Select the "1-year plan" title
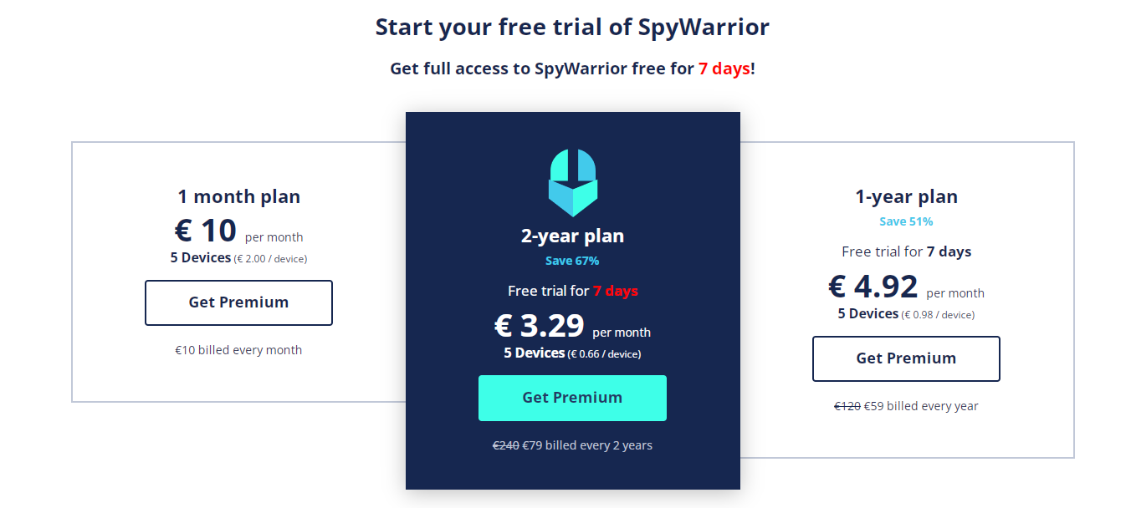The image size is (1131, 508). (x=906, y=197)
